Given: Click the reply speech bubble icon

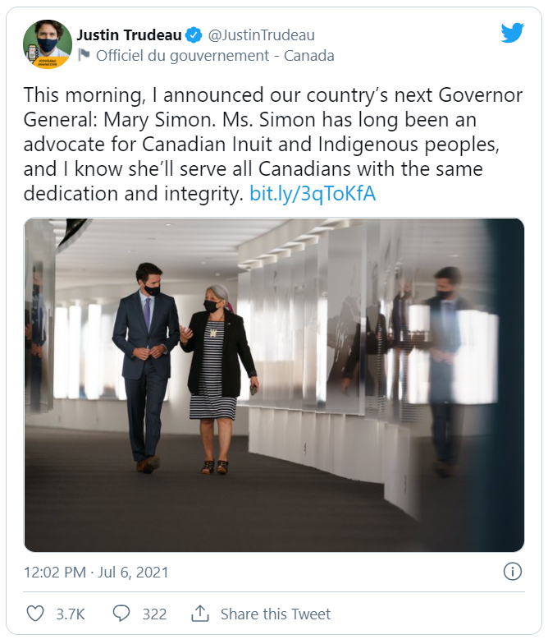Looking at the screenshot, I should [121, 614].
